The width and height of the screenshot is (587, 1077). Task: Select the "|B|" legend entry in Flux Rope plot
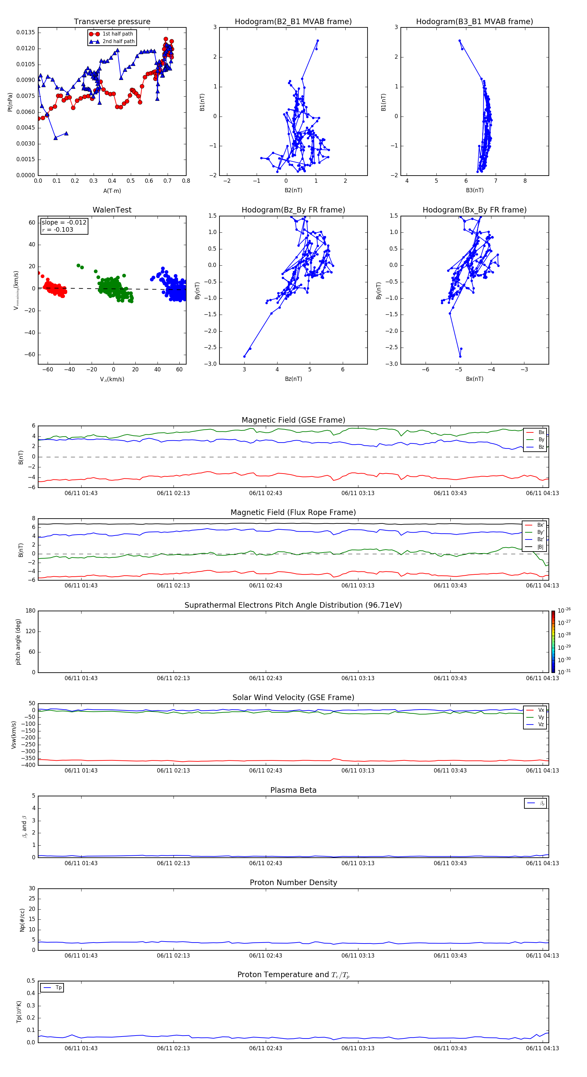(x=535, y=547)
